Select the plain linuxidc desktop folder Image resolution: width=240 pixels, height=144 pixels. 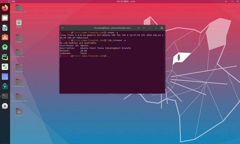point(19,38)
